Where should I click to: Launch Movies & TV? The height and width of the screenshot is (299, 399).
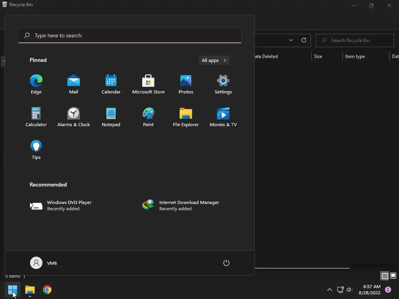pyautogui.click(x=223, y=117)
